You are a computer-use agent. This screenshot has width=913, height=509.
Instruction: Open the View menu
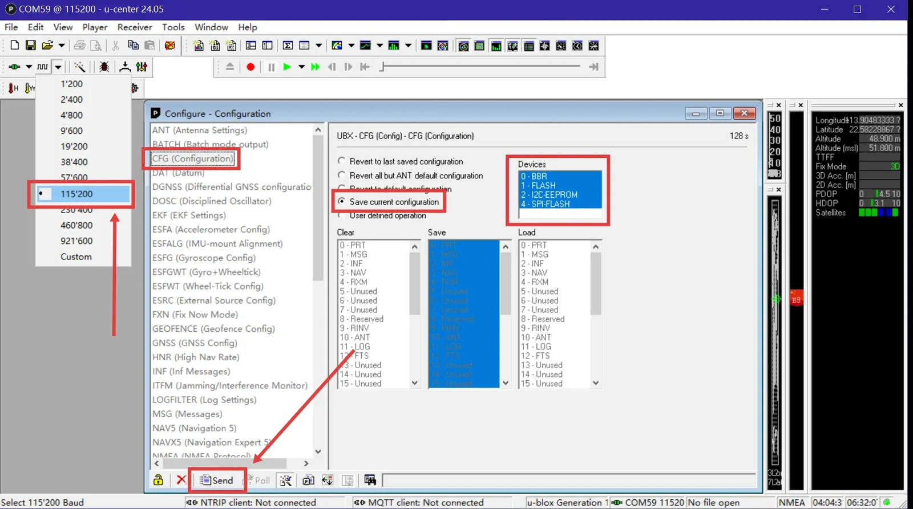63,27
